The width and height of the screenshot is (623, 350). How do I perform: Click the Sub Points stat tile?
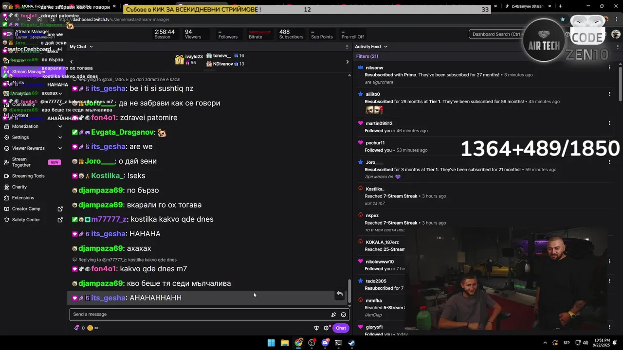pyautogui.click(x=322, y=34)
